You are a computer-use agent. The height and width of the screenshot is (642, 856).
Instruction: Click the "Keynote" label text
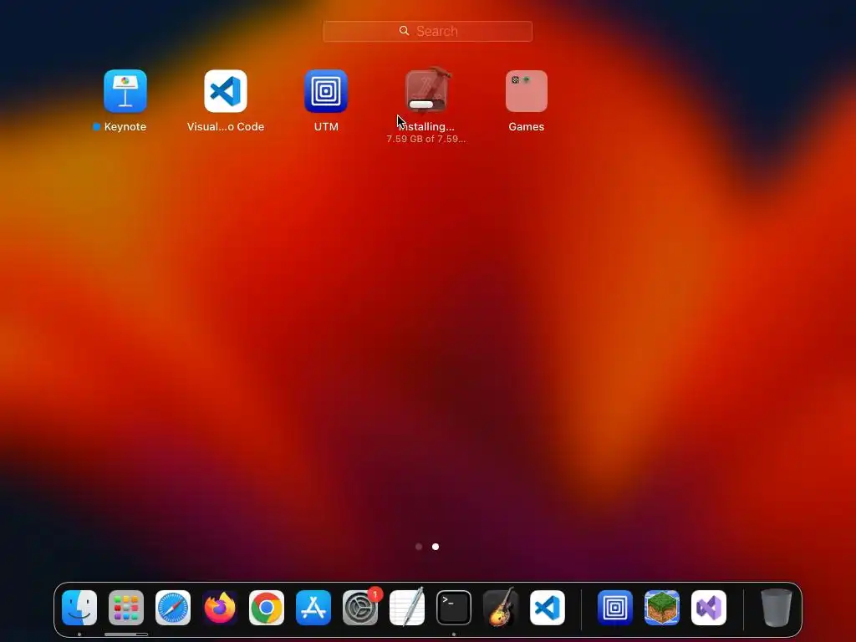125,127
